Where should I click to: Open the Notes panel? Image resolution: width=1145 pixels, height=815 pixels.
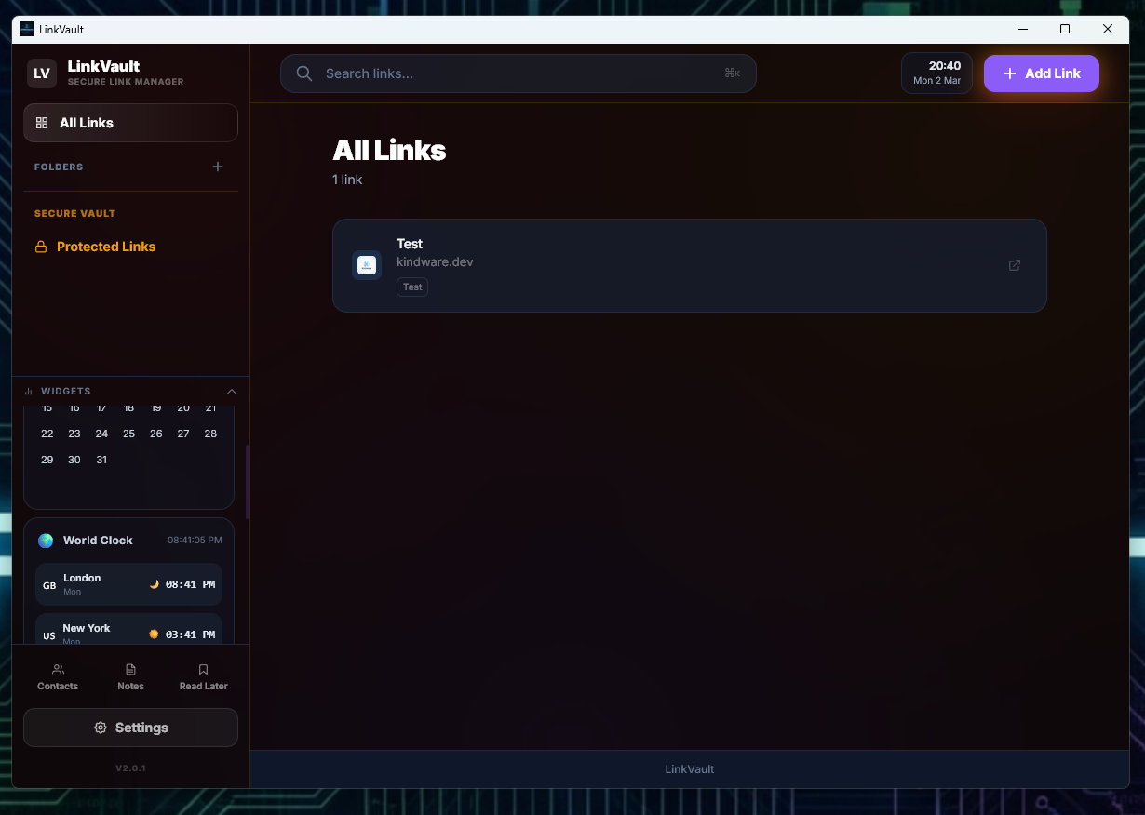pos(129,675)
